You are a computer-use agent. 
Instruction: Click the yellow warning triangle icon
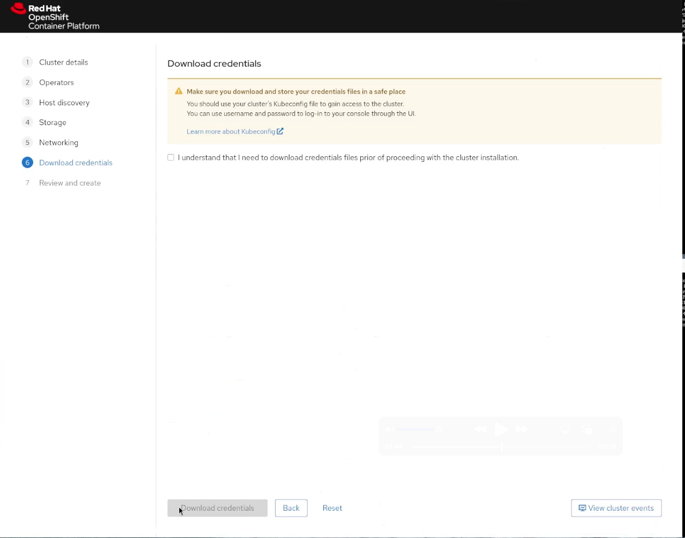pyautogui.click(x=179, y=91)
